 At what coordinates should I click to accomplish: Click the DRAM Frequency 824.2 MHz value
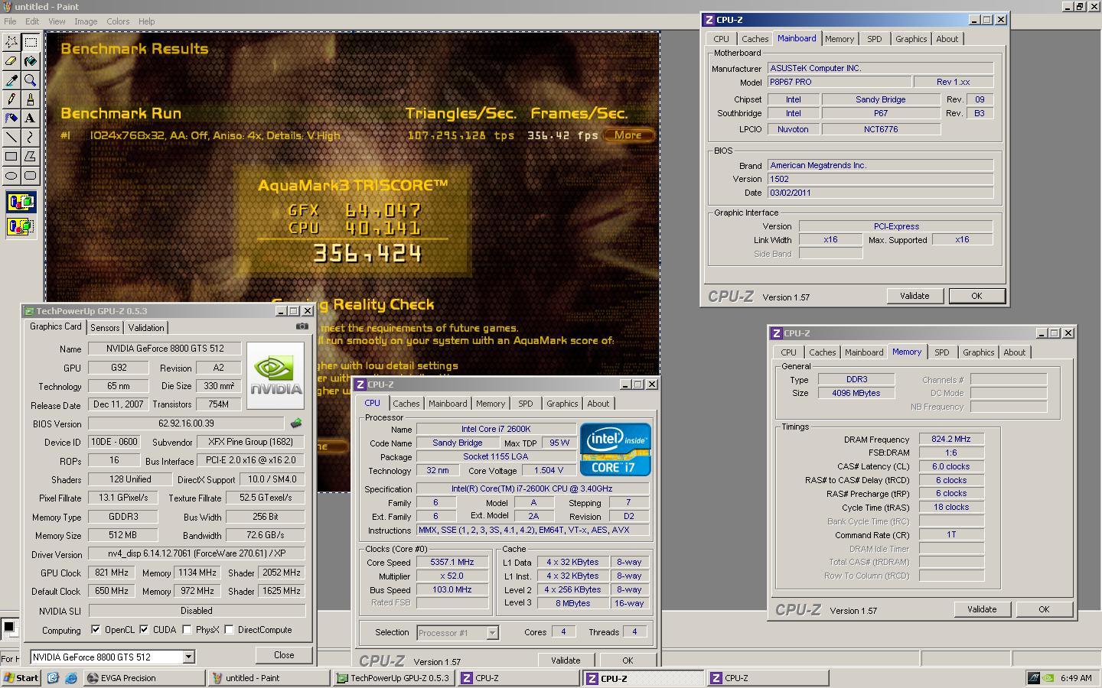(x=950, y=440)
